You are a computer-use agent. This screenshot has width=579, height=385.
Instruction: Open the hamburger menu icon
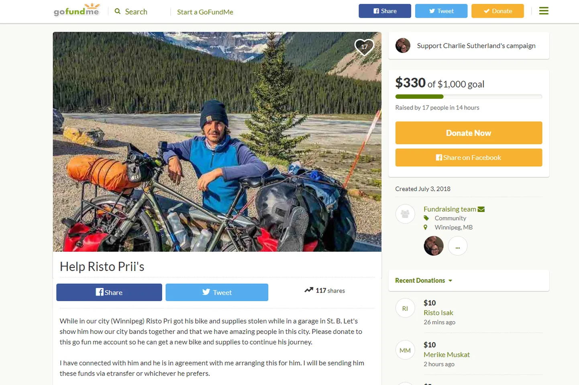pos(544,11)
